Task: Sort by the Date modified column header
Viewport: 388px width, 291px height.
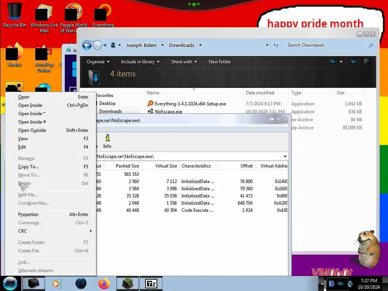Action: point(260,93)
